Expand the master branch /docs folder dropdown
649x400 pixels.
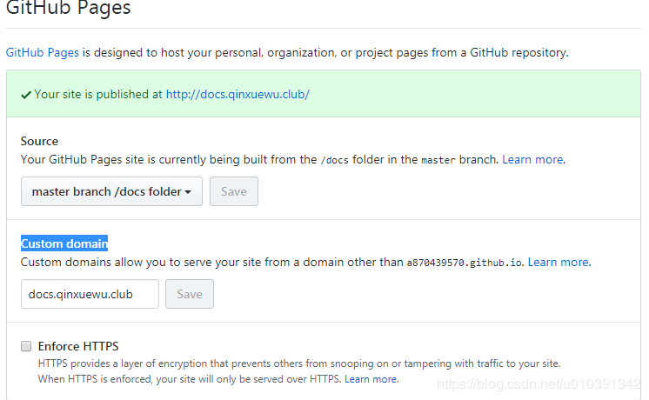(x=111, y=191)
